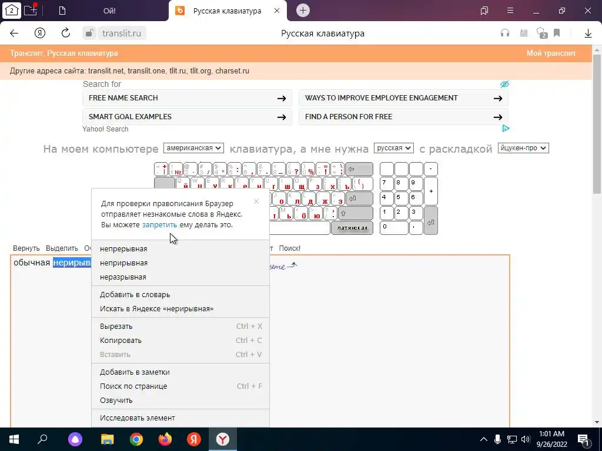Click the headphones read-aloud icon
Screen dimensions: 602x451
[x=505, y=33]
